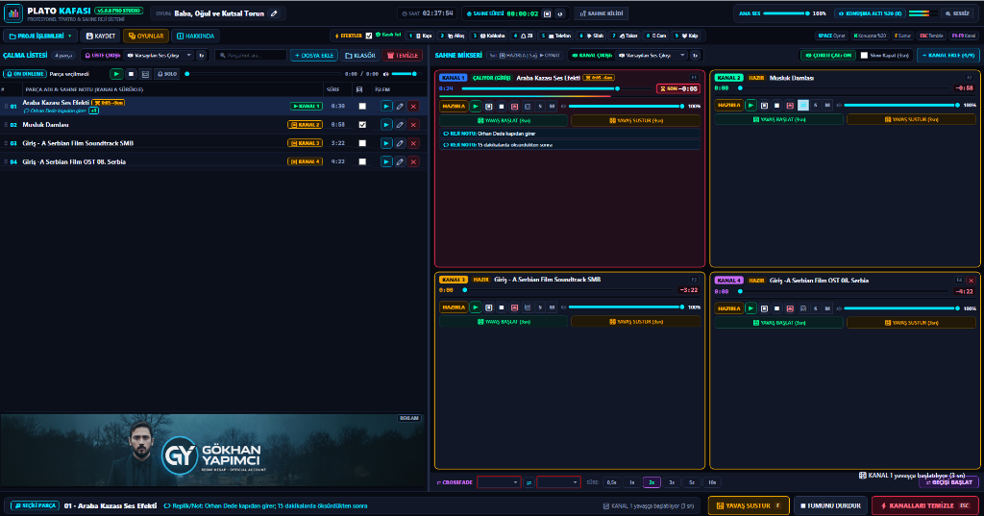Toggle ÇOKLU ÇAL: ON mode
This screenshot has width=984, height=516.
827,55
